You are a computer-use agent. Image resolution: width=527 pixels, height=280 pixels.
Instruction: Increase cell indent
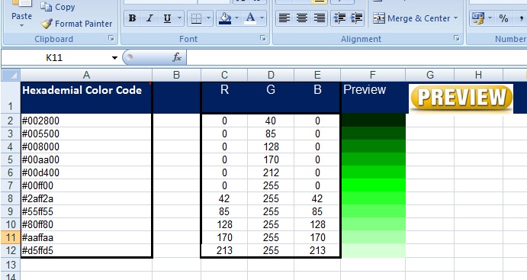pyautogui.click(x=357, y=18)
